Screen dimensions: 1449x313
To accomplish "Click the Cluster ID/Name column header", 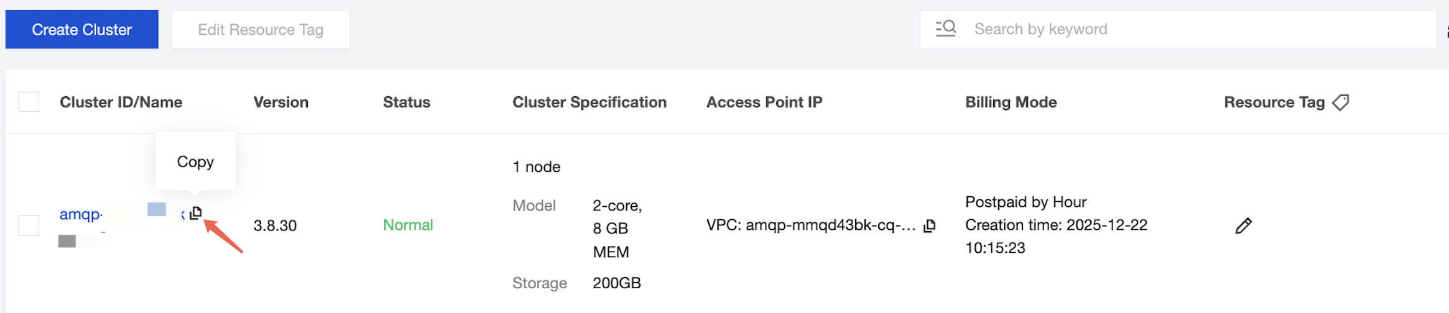I will pos(121,102).
